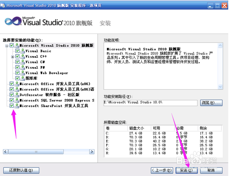
Task: Collapse the Microsoft Visual Studio 2010 旗舰版 tree node
Action: [7, 46]
